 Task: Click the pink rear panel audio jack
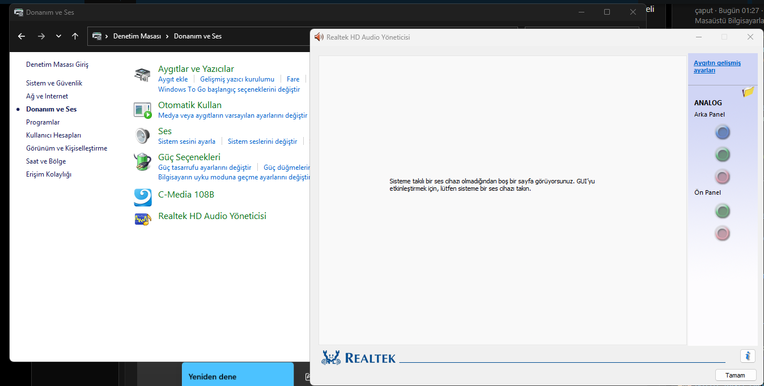point(722,177)
